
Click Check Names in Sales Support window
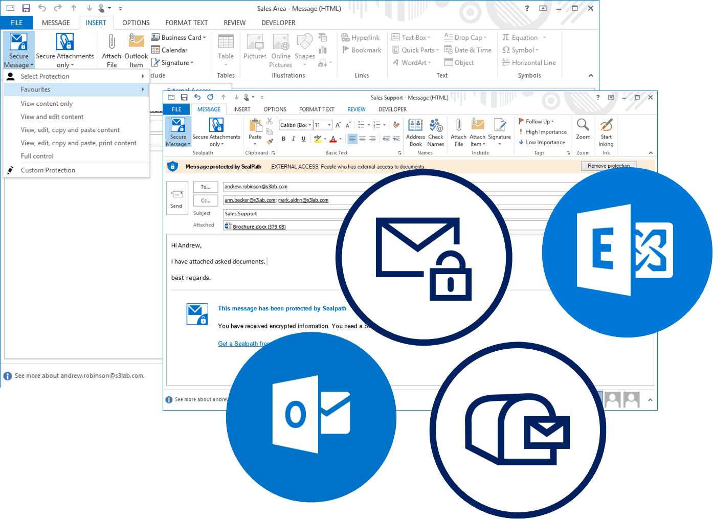tap(436, 132)
